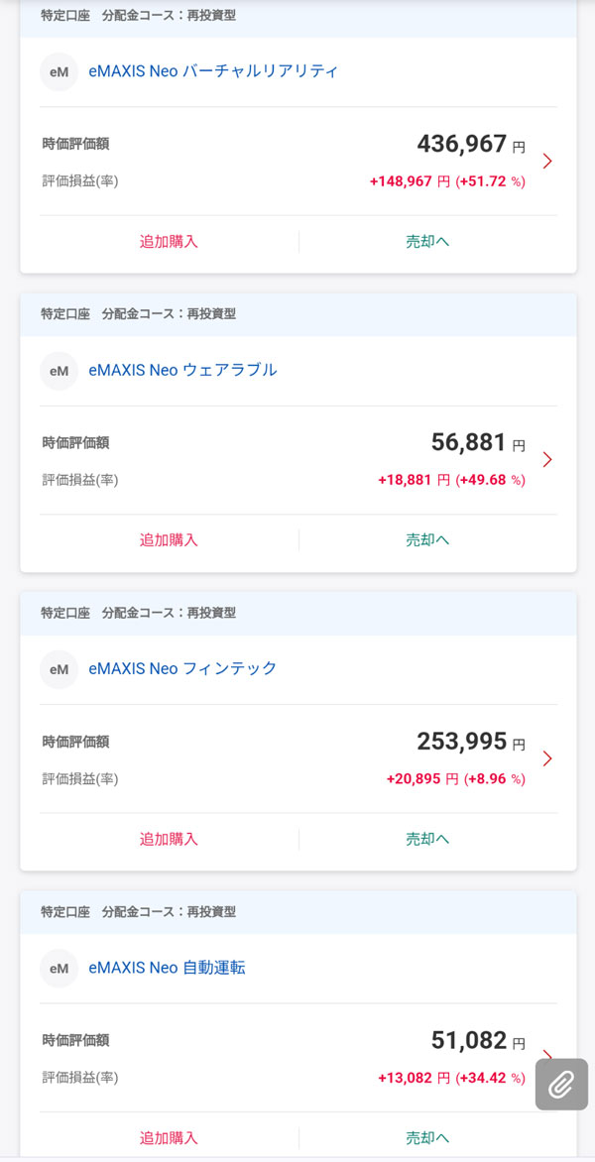Open eMAXIS Neo 自動運転 fund link
The height and width of the screenshot is (1162, 595).
tap(167, 968)
